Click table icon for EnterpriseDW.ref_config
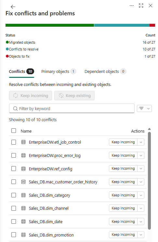 [23, 169]
